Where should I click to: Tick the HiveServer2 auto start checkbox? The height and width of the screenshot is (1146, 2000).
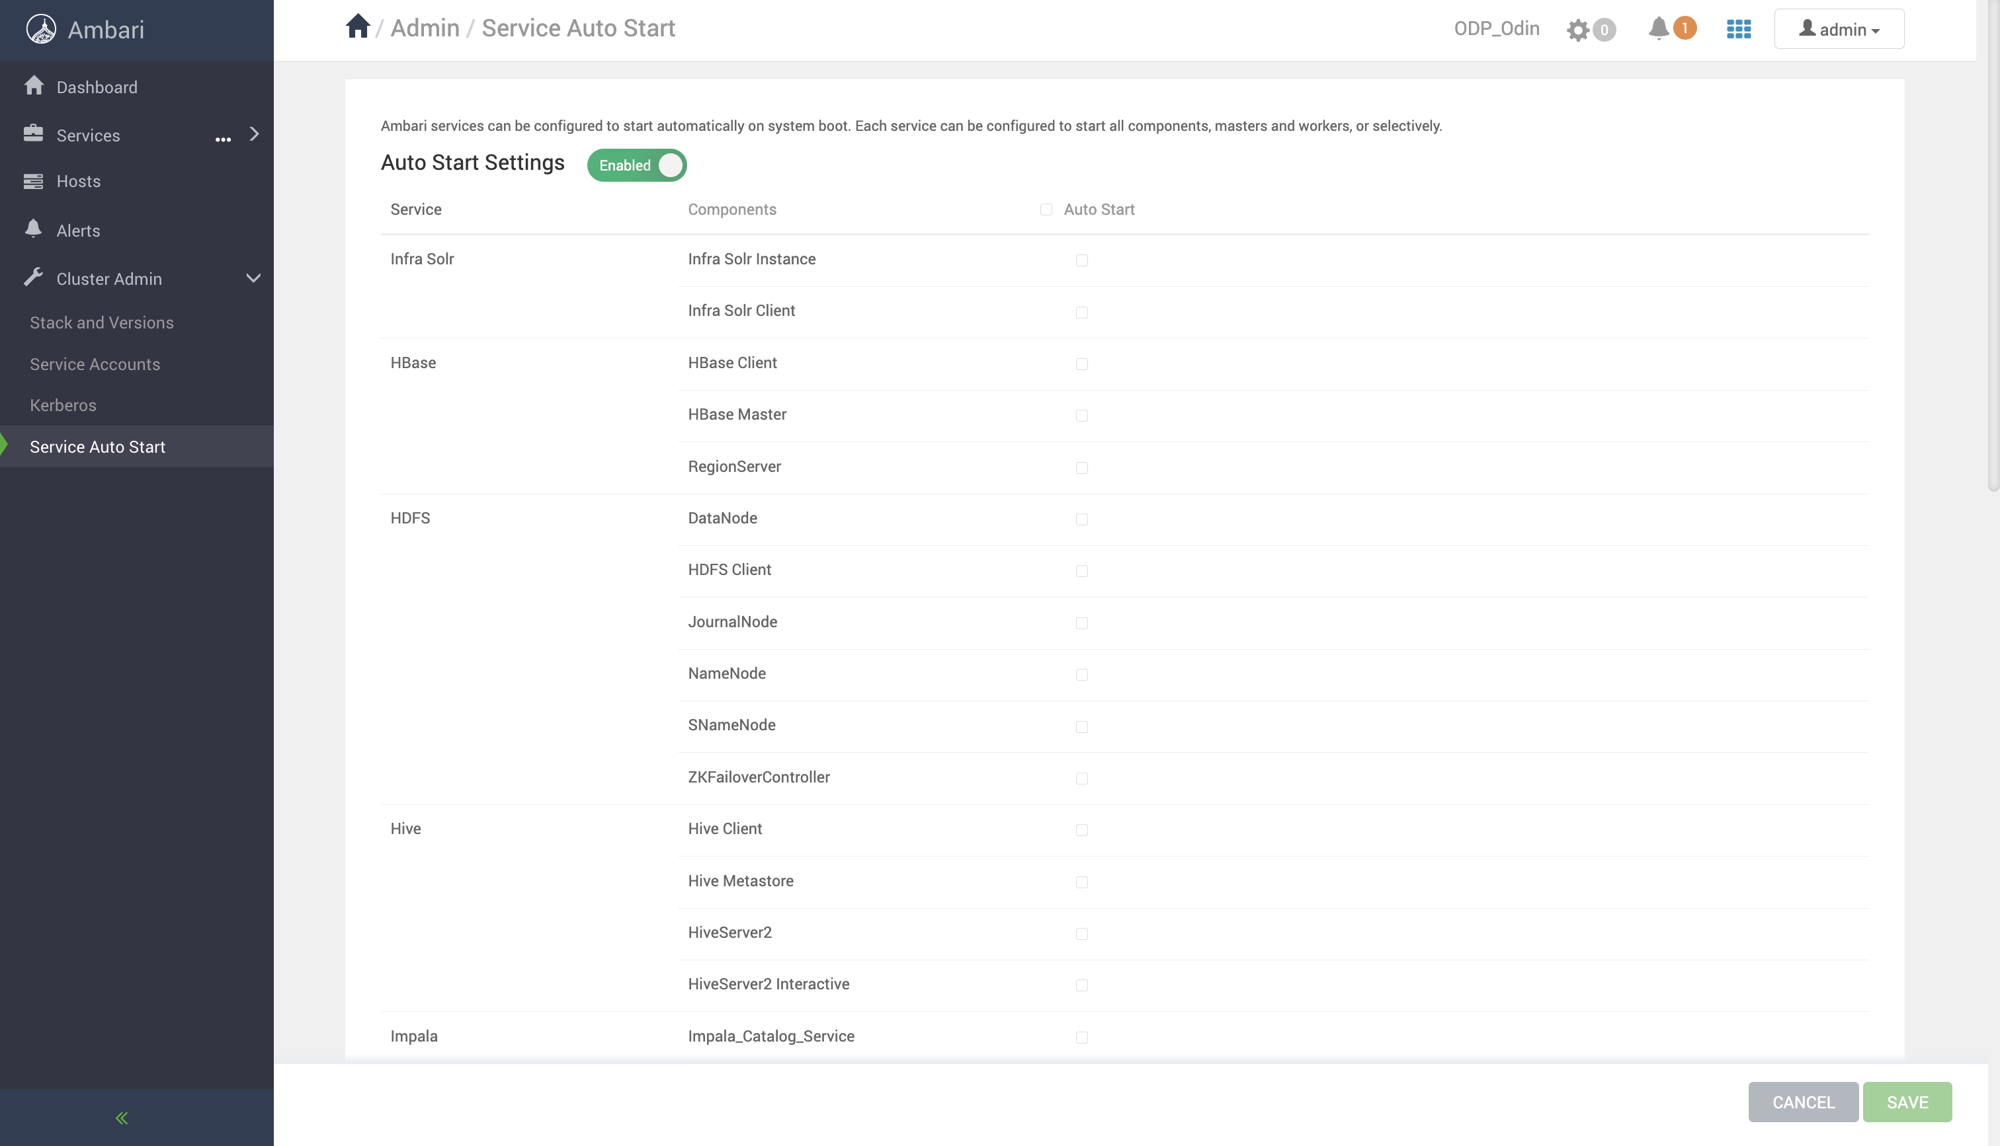coord(1082,933)
